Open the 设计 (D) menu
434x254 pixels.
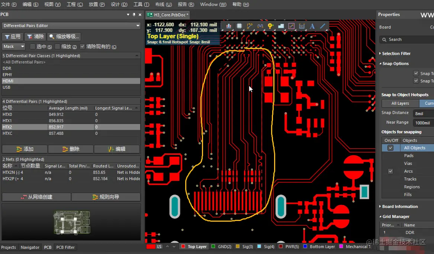[119, 4]
